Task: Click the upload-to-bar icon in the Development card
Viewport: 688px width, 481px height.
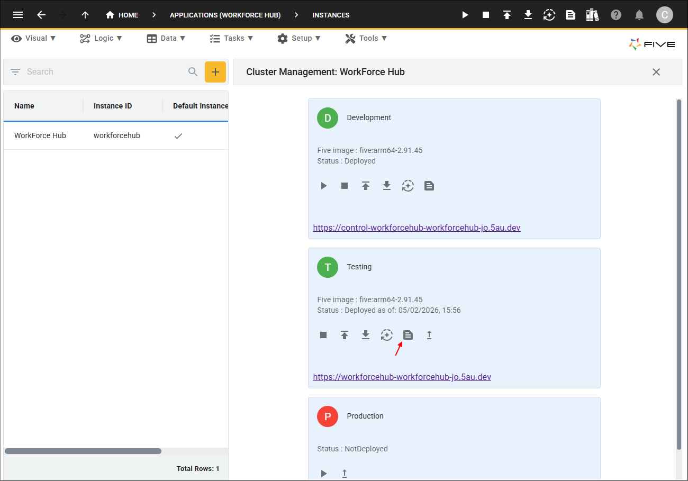Action: (x=366, y=186)
